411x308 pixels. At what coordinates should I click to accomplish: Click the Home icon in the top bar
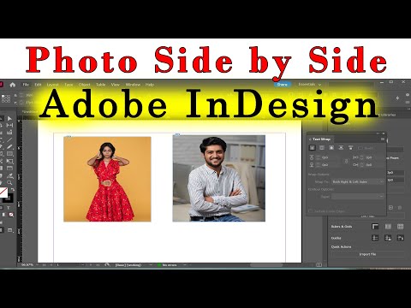(13, 85)
